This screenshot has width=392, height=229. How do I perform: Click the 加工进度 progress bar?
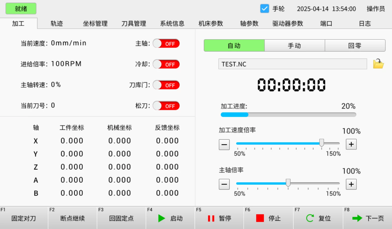(x=288, y=115)
